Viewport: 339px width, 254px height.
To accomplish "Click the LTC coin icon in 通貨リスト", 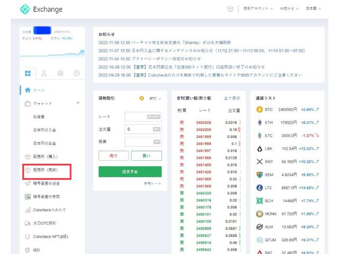I will pos(260,188).
